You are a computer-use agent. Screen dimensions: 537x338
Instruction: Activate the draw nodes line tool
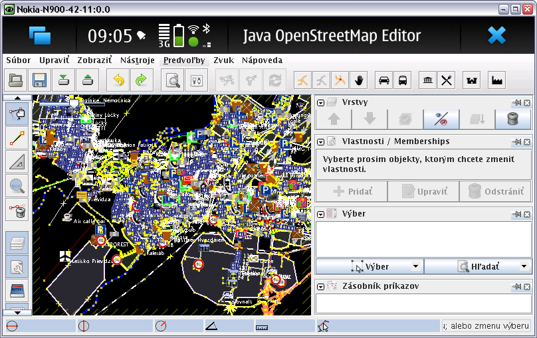click(17, 138)
